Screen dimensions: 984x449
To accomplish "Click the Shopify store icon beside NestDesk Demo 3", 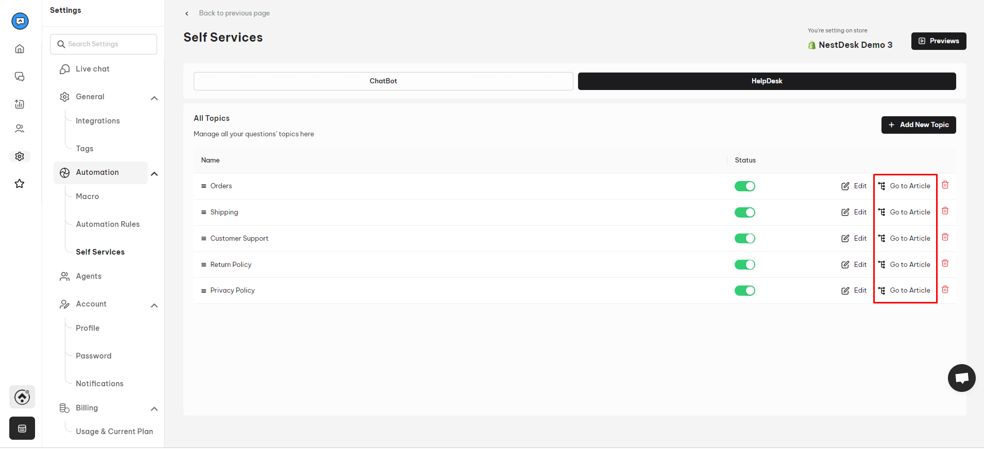I will point(812,45).
